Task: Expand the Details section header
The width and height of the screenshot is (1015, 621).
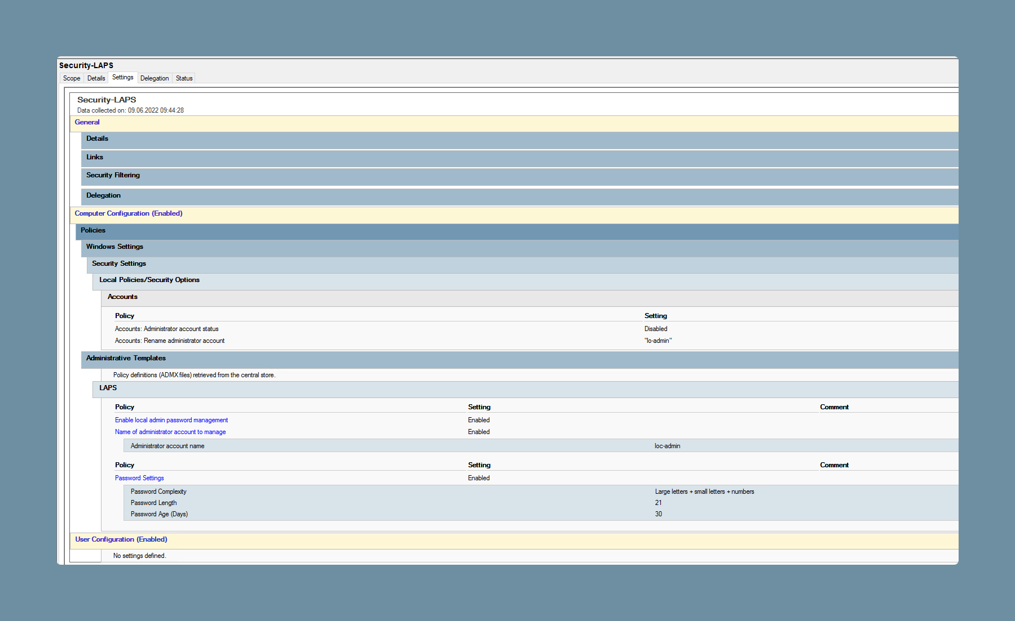Action: tap(519, 140)
